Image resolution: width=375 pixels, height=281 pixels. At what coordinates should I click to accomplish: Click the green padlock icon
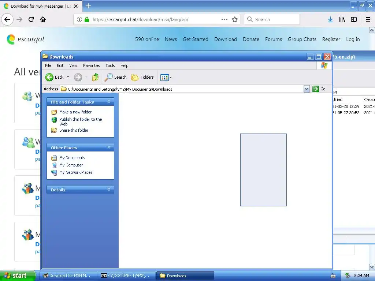click(x=87, y=19)
